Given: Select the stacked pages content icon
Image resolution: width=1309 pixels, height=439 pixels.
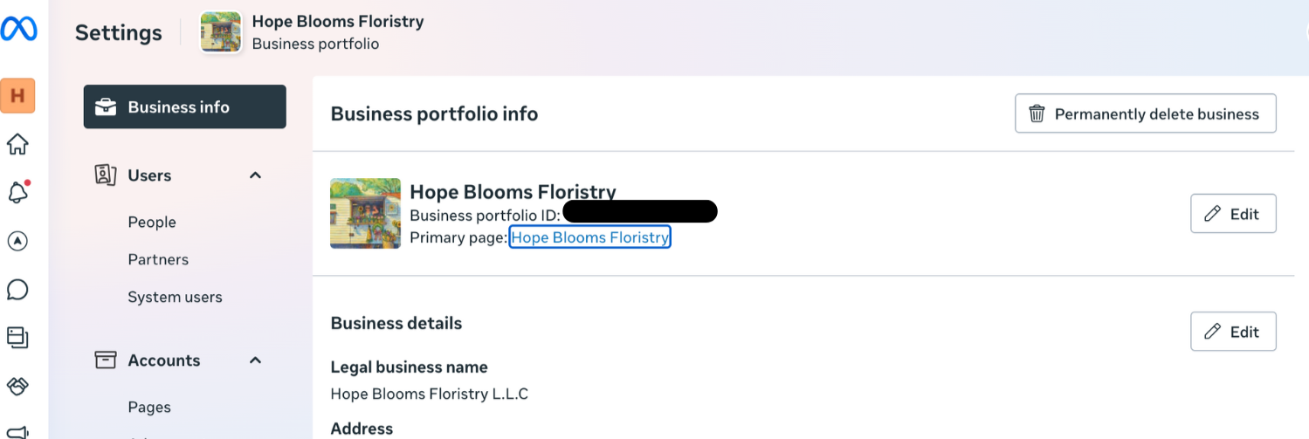Looking at the screenshot, I should (x=17, y=337).
